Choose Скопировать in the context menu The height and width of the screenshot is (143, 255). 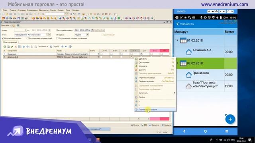[x=155, y=62]
